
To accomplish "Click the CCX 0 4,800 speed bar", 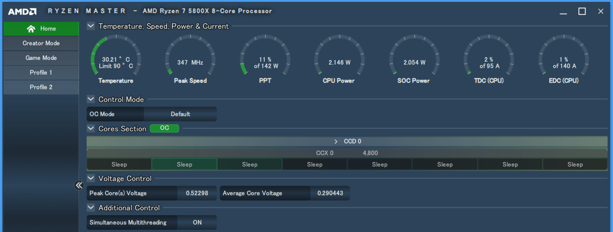I will pos(347,153).
